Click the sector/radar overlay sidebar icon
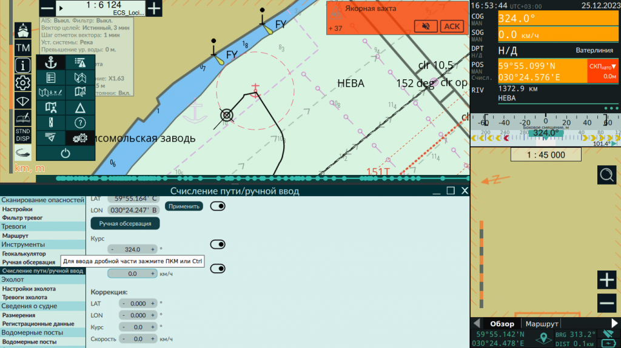Screen dimensions: 621x348 [x=22, y=101]
